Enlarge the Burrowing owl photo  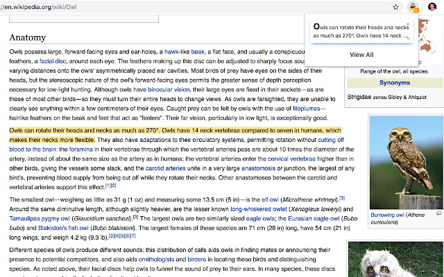(406, 163)
